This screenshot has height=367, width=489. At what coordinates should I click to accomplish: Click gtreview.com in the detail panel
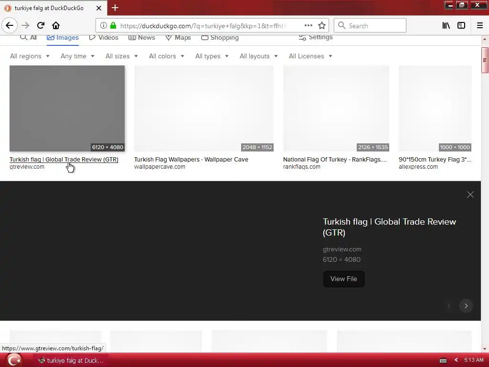click(x=342, y=249)
